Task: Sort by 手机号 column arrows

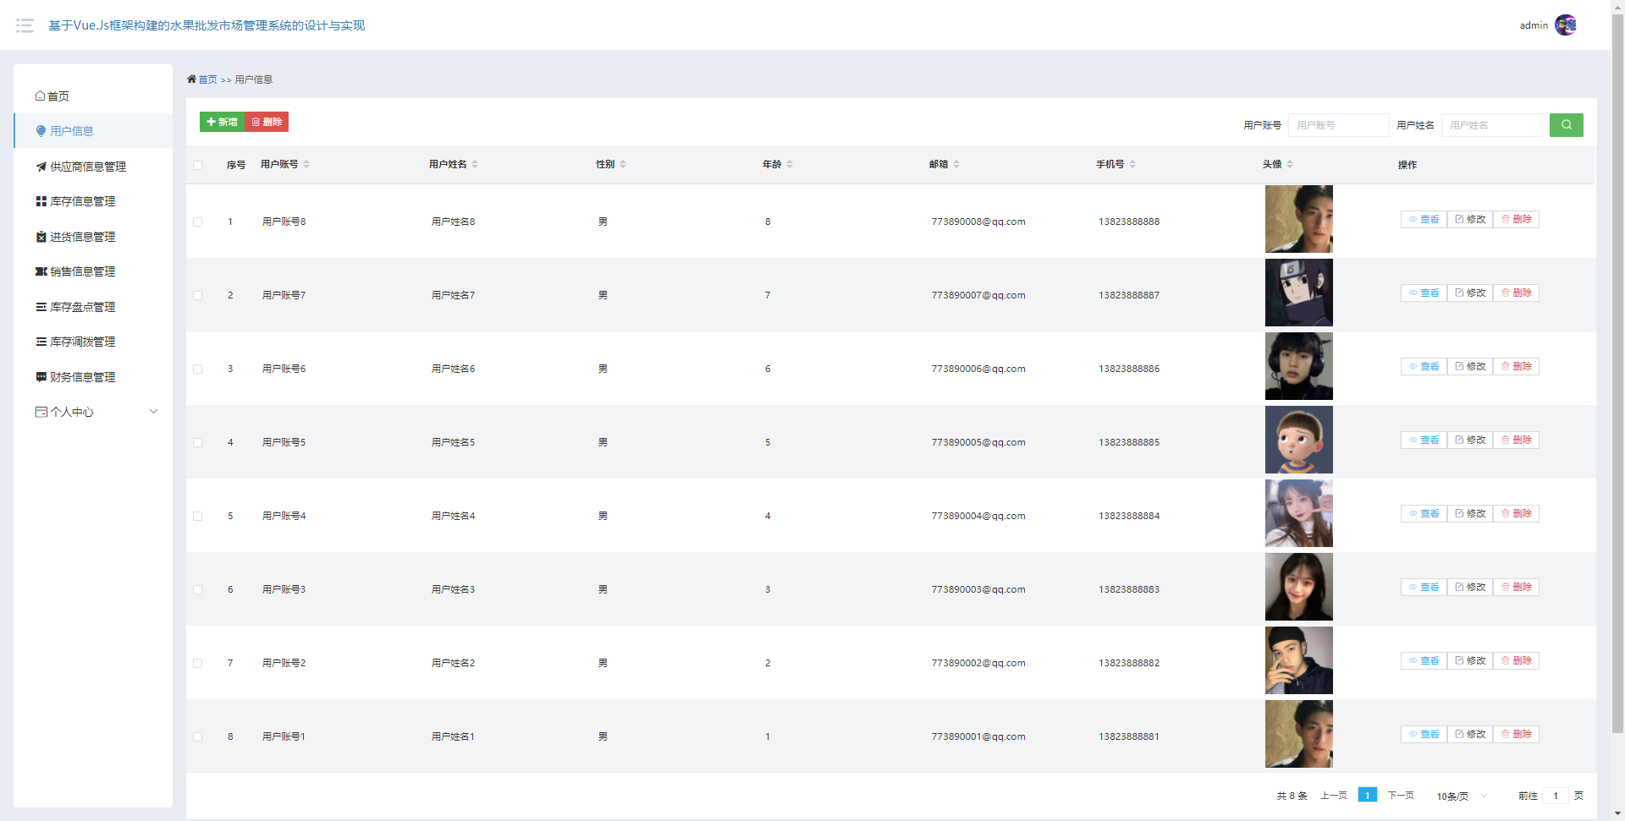Action: click(1132, 164)
